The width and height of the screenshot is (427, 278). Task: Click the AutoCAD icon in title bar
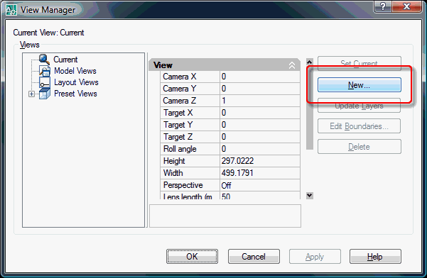click(x=11, y=10)
